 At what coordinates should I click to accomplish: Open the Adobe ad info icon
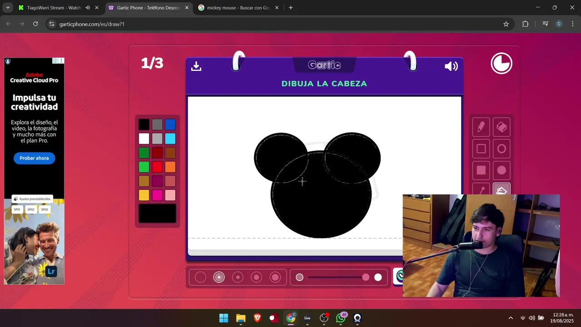coord(55,61)
